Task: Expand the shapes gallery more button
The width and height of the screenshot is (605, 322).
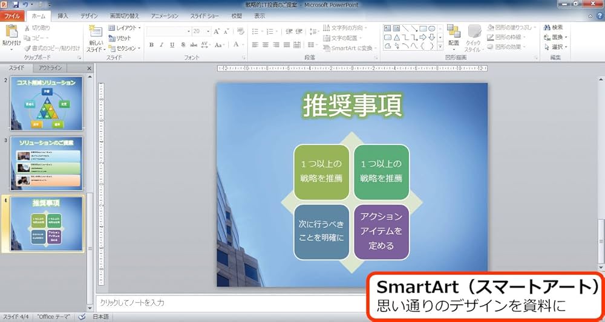Action: (x=440, y=47)
